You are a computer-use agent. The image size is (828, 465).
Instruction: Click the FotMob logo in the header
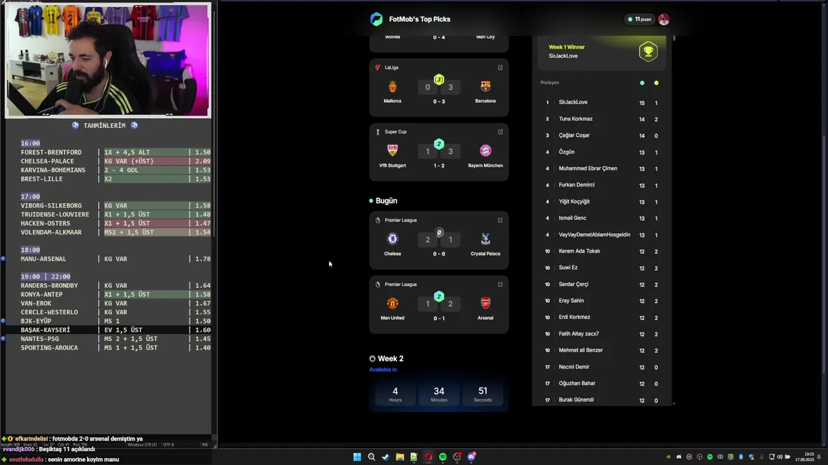click(x=376, y=19)
